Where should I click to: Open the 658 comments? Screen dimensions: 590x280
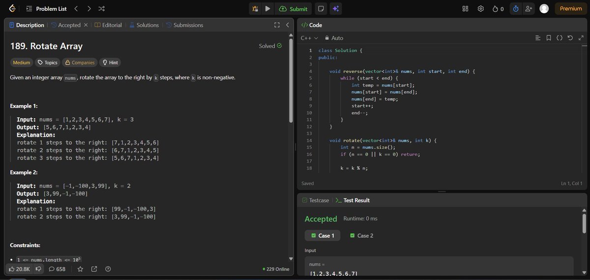coord(57,269)
